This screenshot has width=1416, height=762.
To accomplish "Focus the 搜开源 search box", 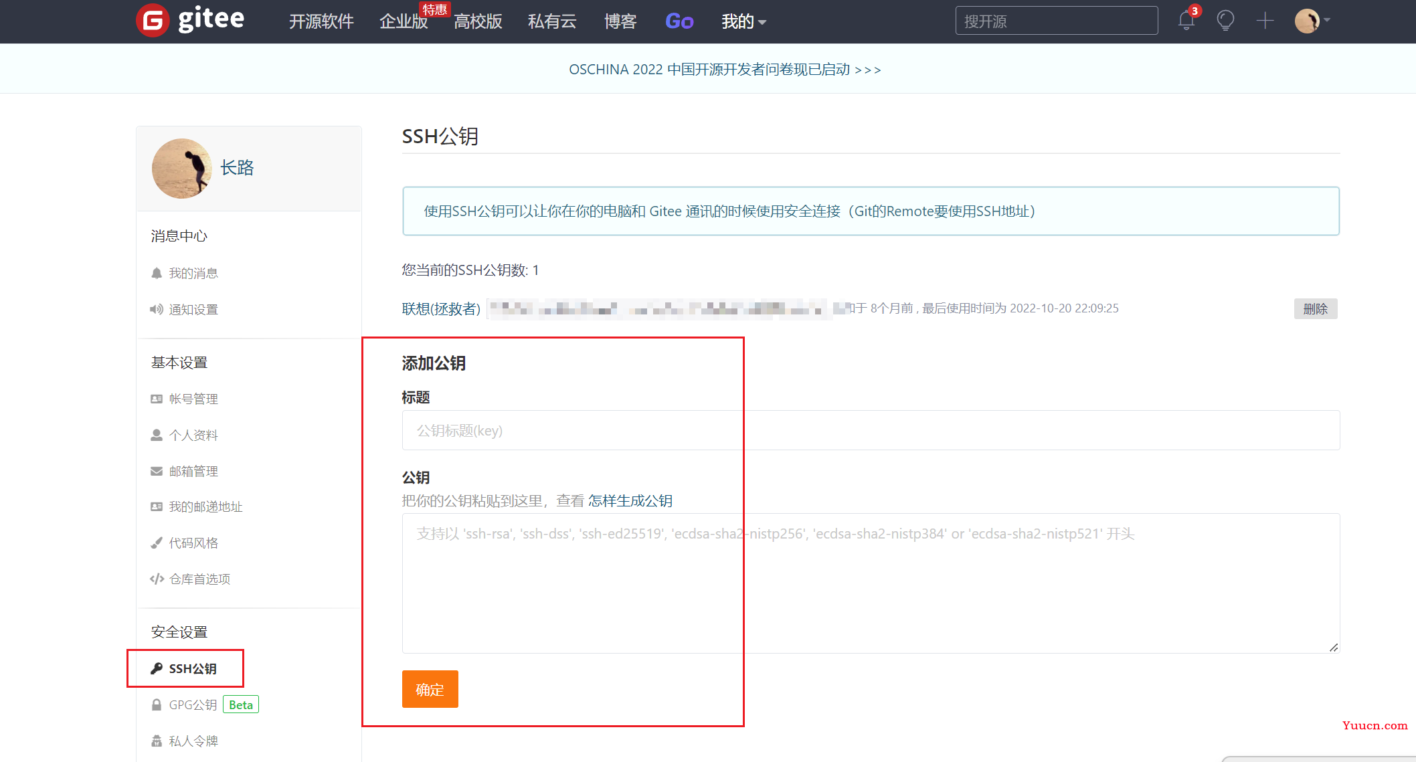I will coord(1057,21).
